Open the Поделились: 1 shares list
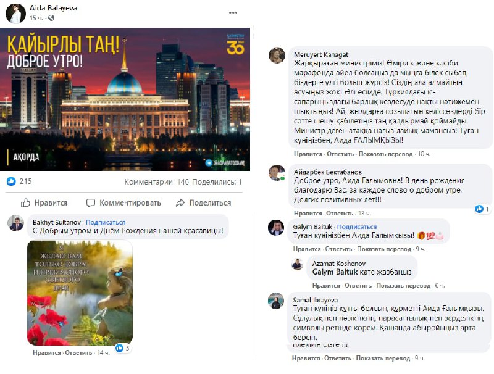This screenshot has width=494, height=374. tap(217, 181)
